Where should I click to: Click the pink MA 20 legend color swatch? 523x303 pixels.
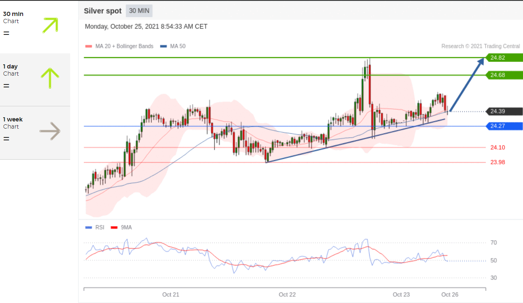click(88, 46)
